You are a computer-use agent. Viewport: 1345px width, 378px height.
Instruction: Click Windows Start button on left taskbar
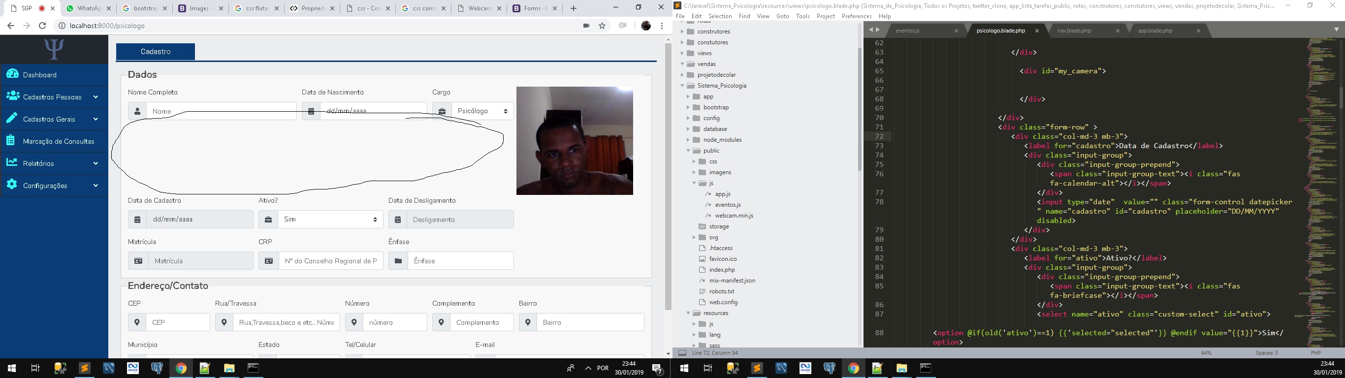point(11,368)
